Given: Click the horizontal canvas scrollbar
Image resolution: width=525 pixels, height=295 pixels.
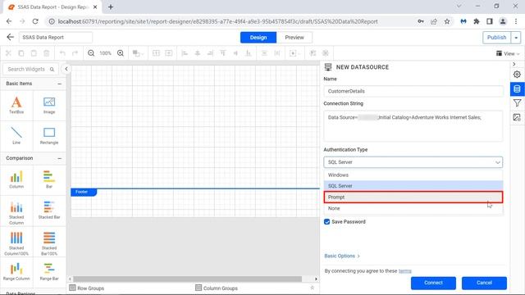Looking at the screenshot, I should pos(188,279).
